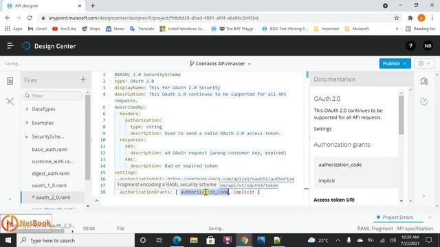
Task: Open Chrome three-dot menu
Action: click(432, 18)
